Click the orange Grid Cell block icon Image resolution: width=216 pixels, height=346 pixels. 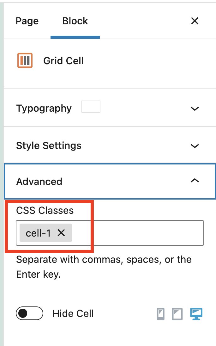(25, 60)
